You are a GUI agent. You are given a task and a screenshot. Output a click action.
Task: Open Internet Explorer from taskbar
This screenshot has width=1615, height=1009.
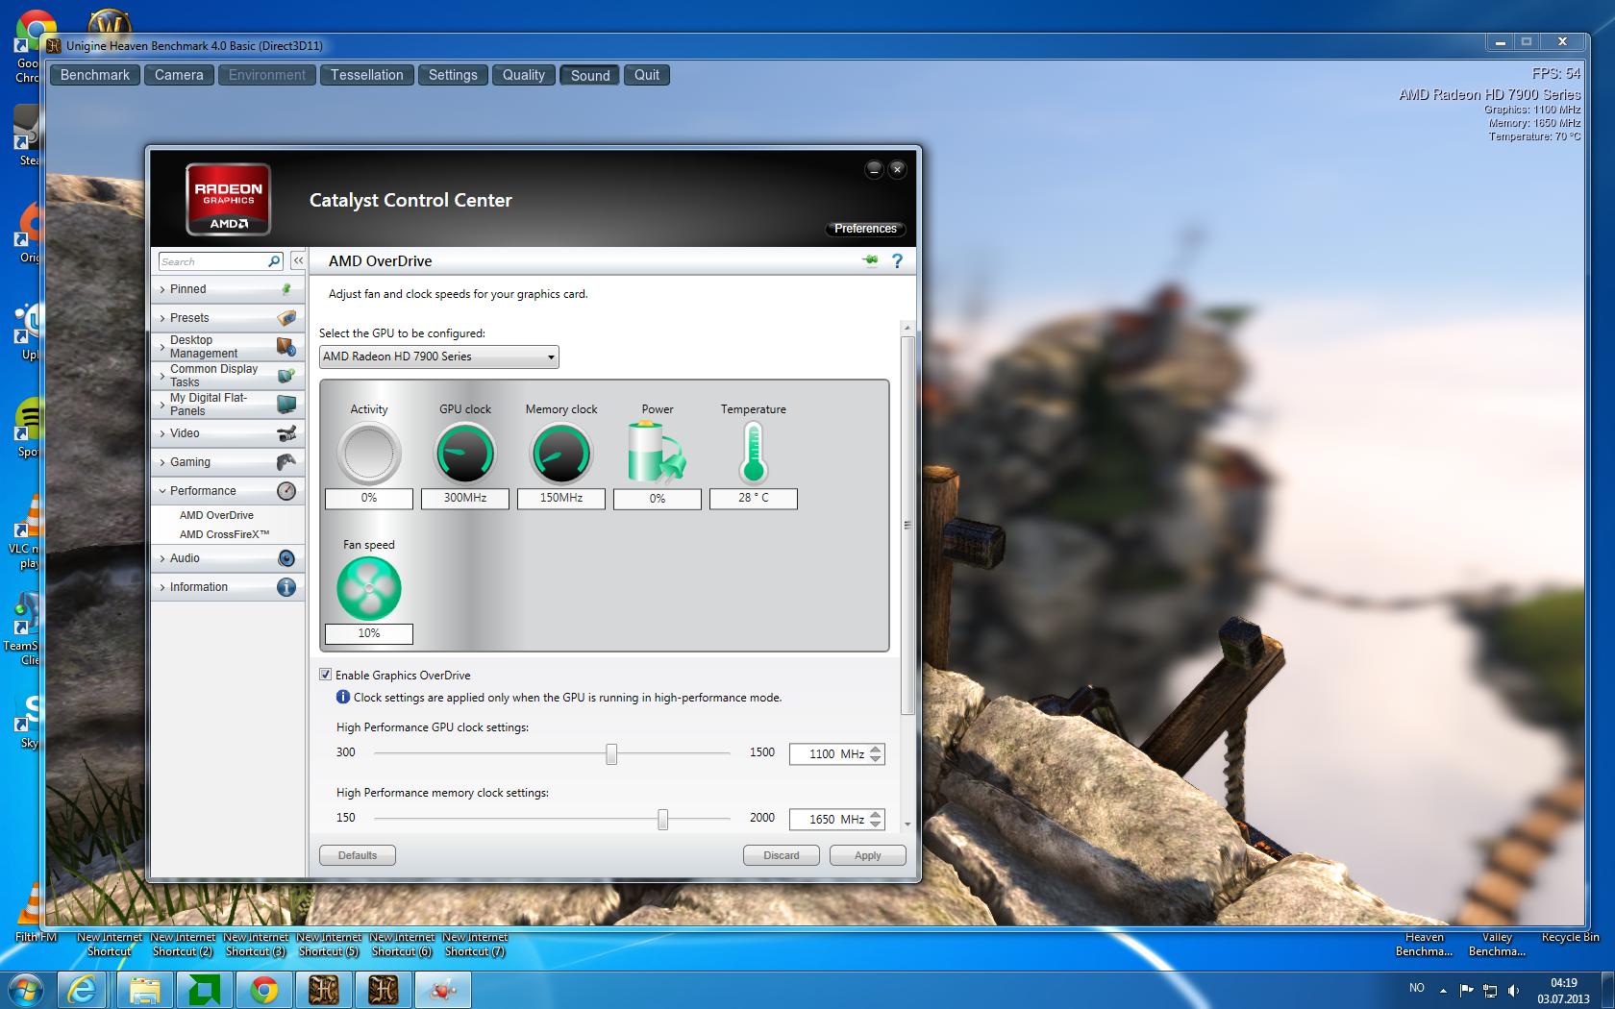(82, 990)
